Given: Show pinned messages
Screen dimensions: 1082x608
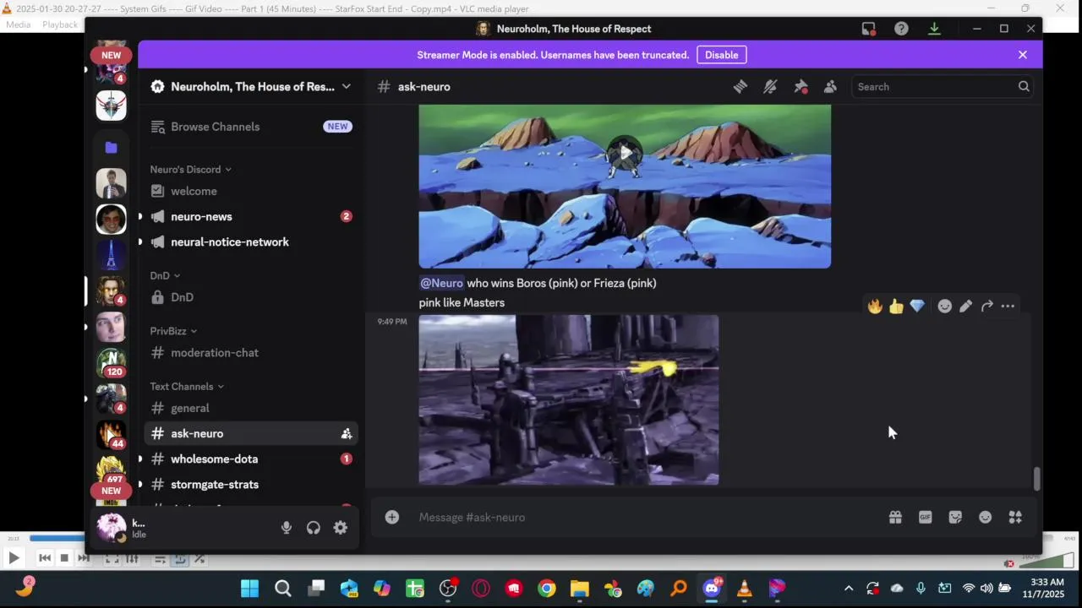Looking at the screenshot, I should pyautogui.click(x=800, y=86).
